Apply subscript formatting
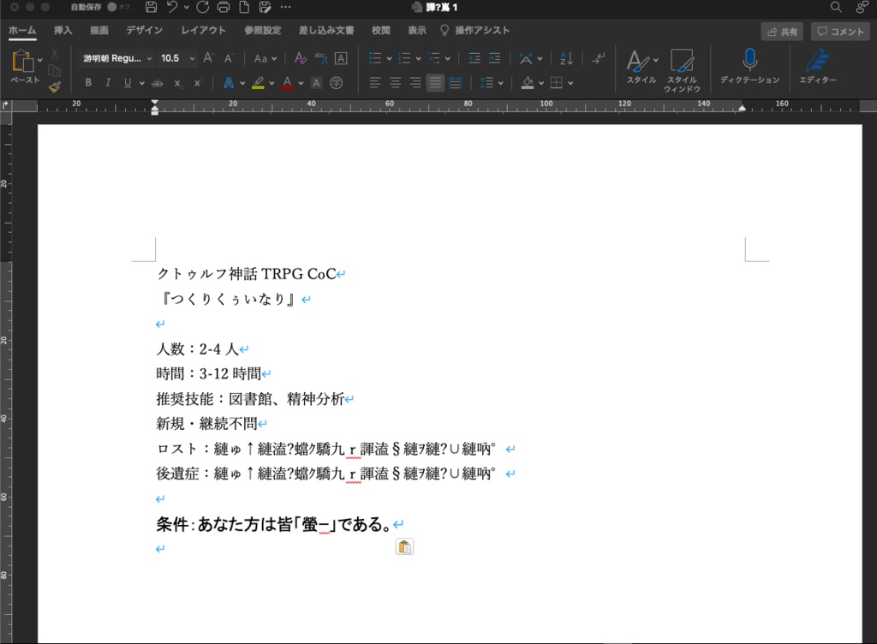Viewport: 877px width, 644px height. tap(177, 82)
